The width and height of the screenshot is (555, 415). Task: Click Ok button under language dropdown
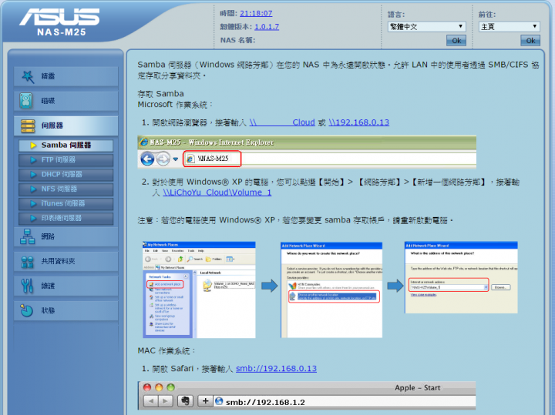(456, 41)
